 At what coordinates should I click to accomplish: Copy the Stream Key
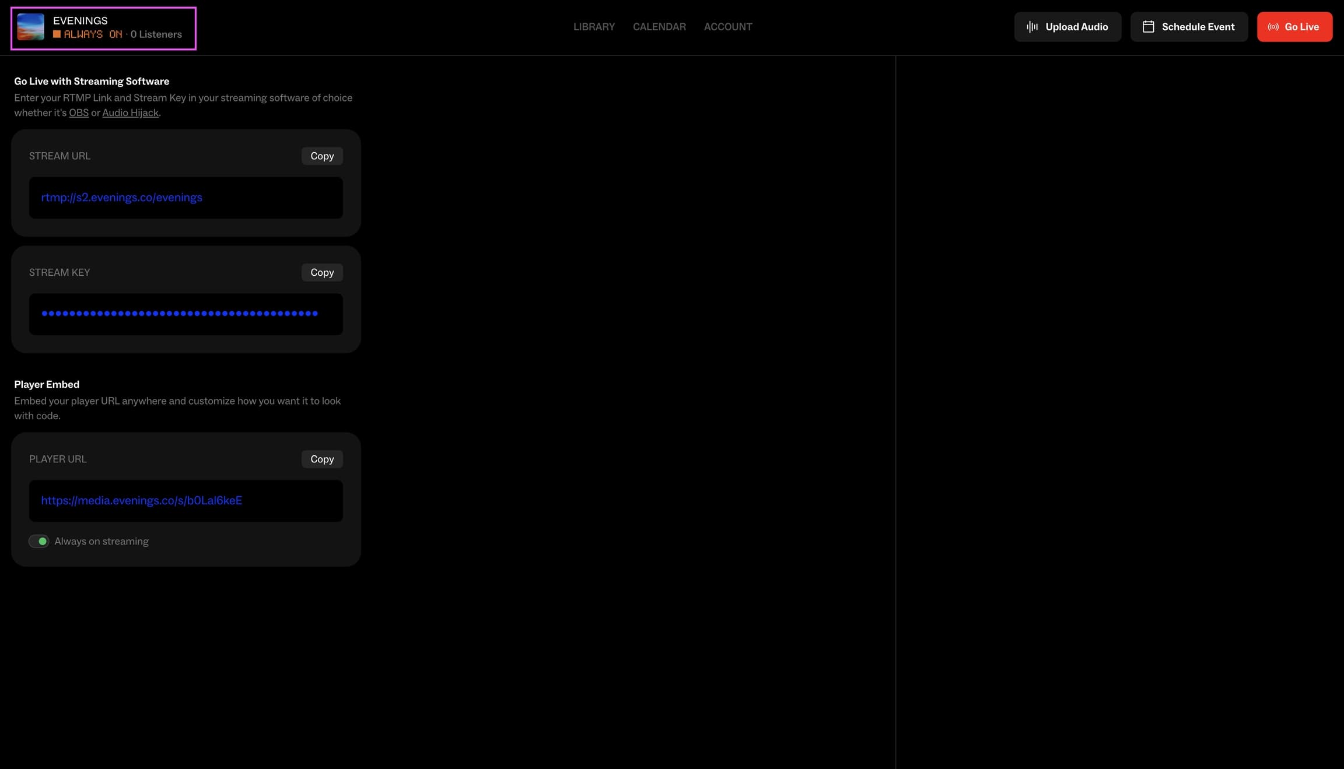click(322, 272)
